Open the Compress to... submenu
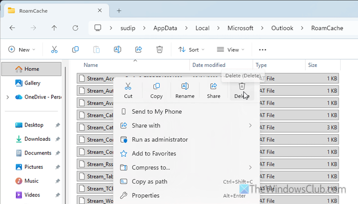Image resolution: width=358 pixels, height=204 pixels. click(x=186, y=168)
